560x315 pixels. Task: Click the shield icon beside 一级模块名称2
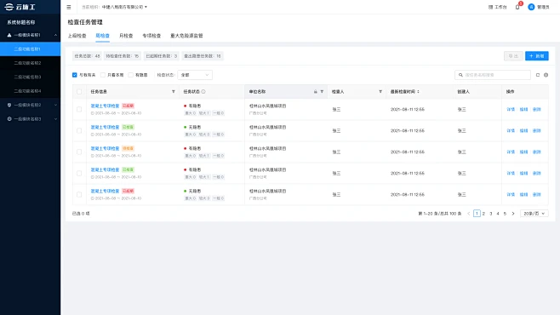coord(9,105)
